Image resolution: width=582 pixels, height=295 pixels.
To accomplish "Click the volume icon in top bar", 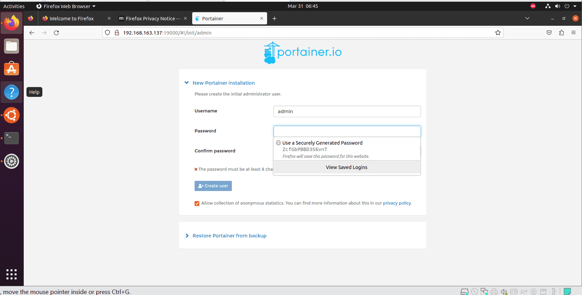I will coord(557,6).
